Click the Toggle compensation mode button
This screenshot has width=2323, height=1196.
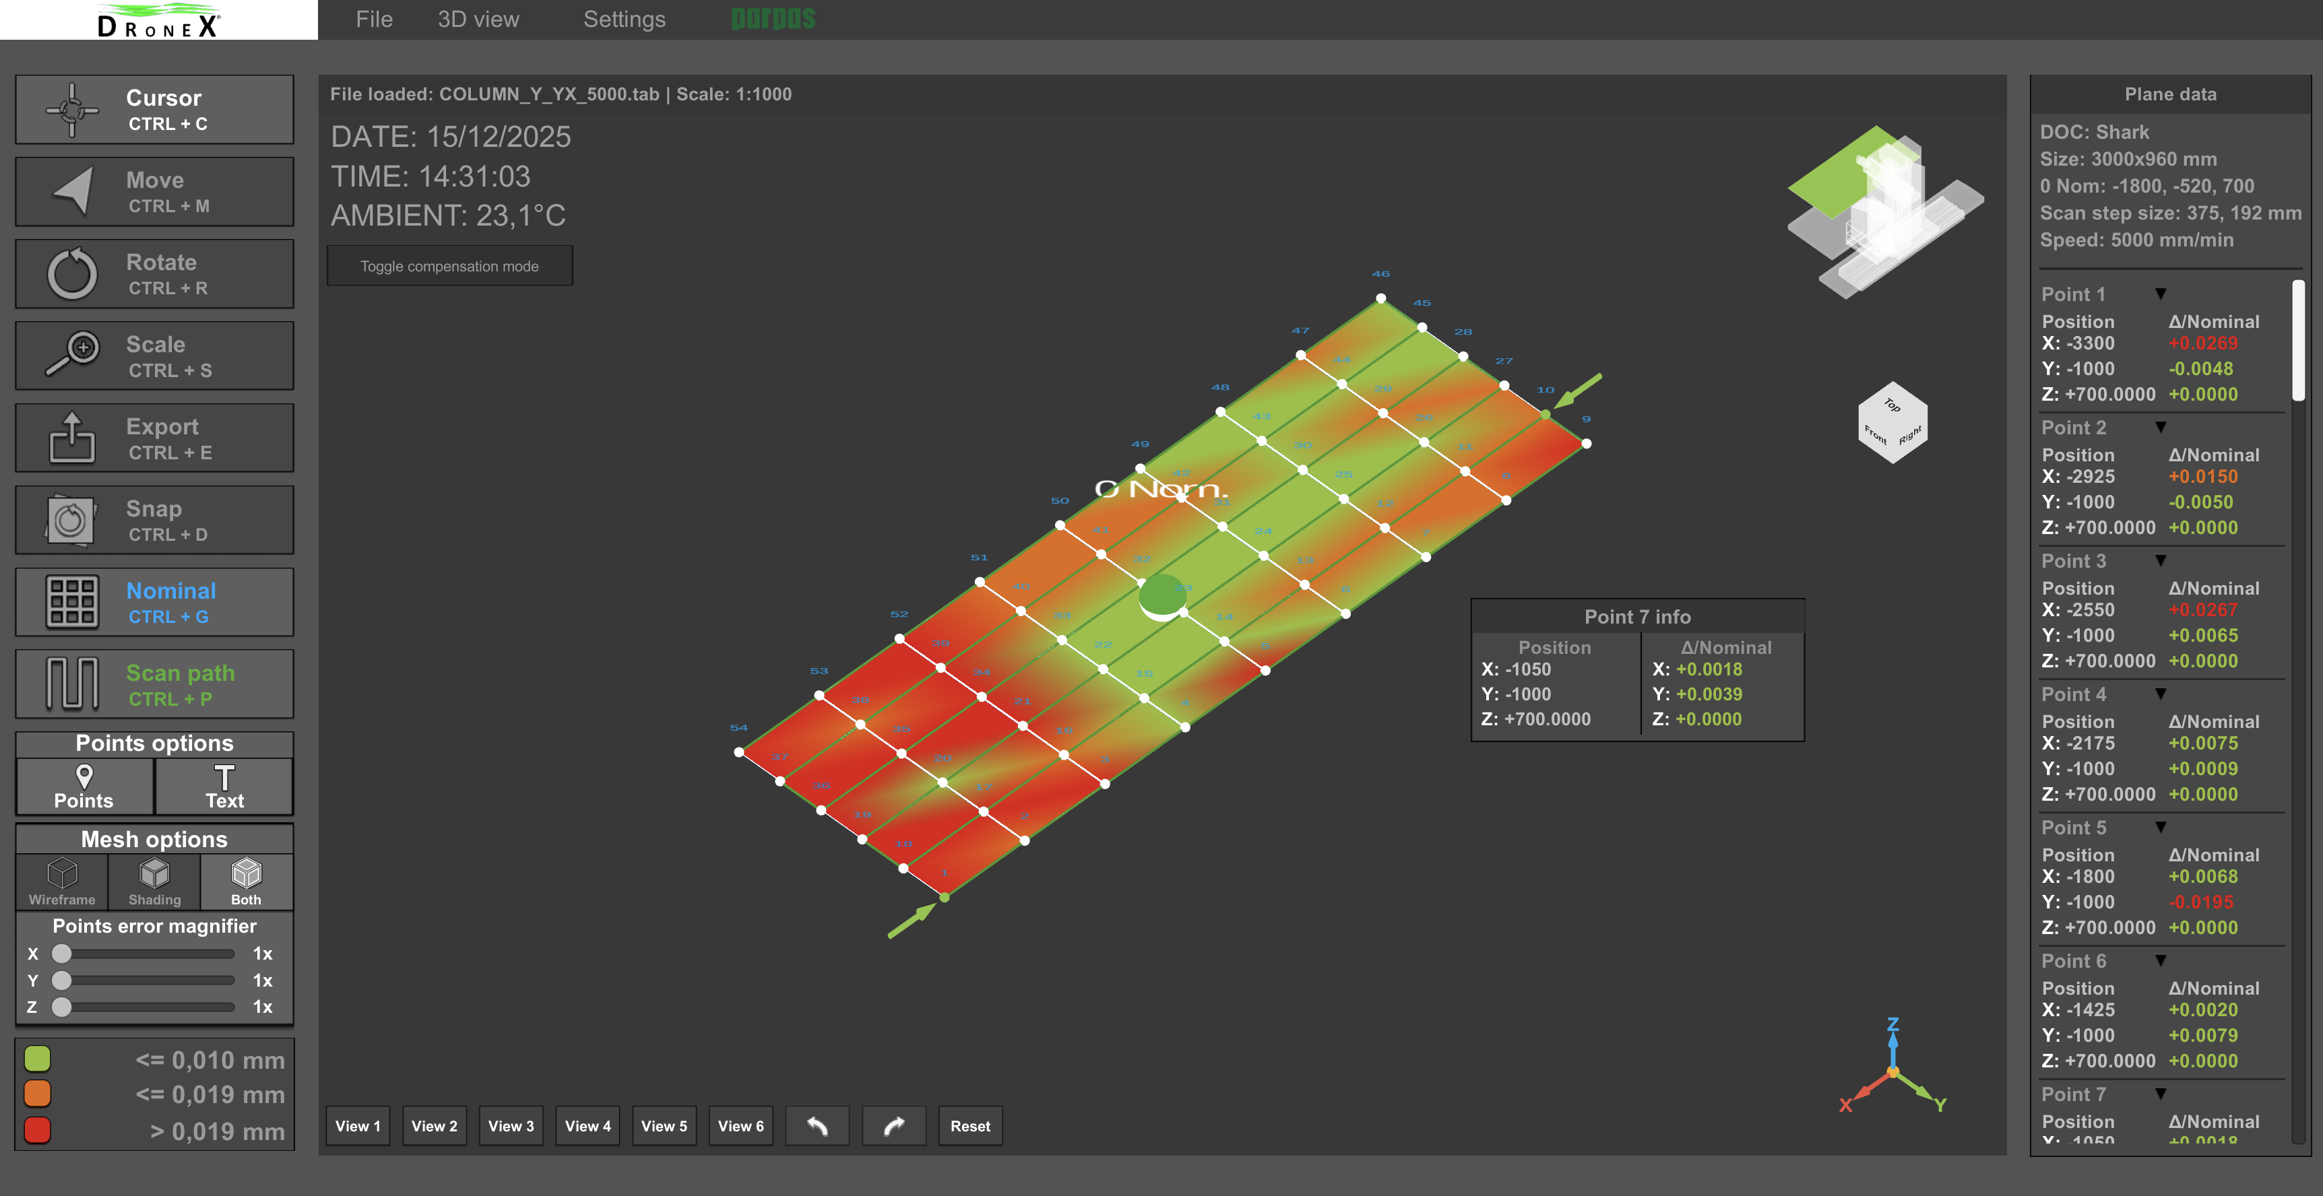coord(449,265)
